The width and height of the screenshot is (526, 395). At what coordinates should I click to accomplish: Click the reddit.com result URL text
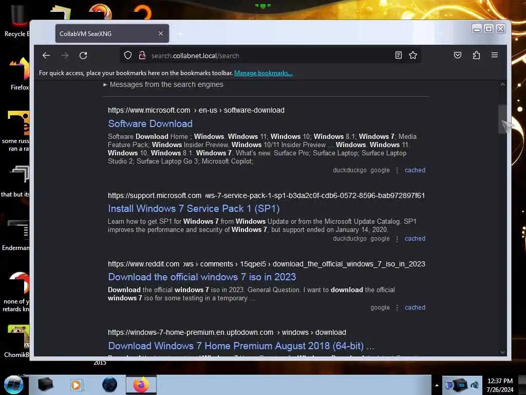[267, 264]
